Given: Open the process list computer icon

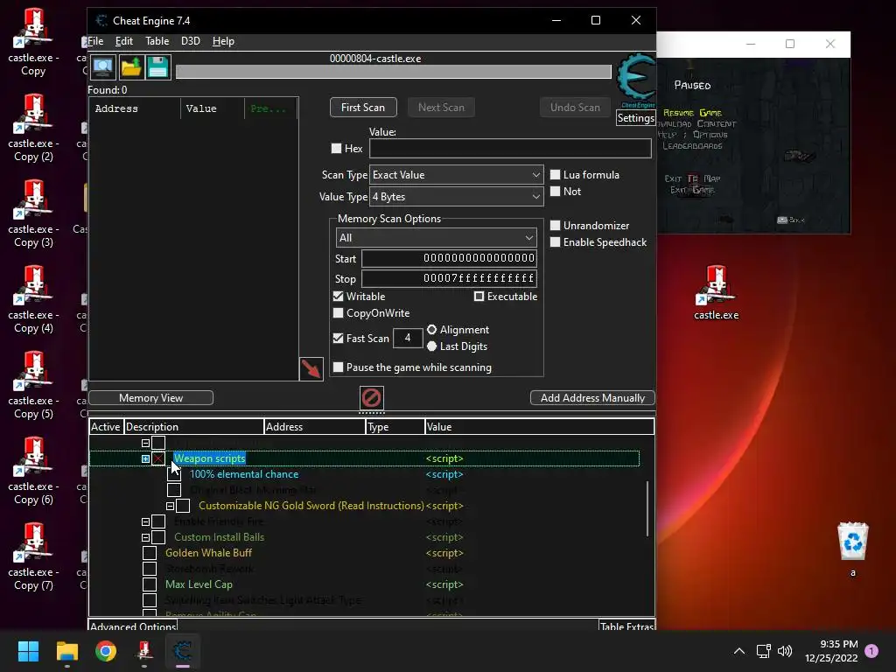Looking at the screenshot, I should pos(103,67).
